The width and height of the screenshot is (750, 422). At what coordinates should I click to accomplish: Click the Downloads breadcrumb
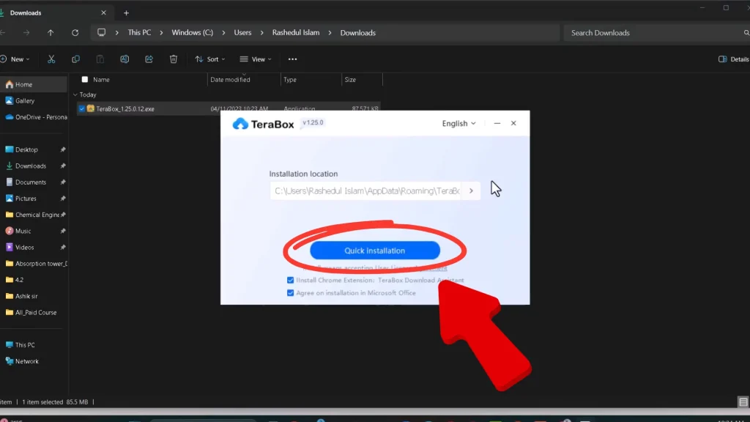357,33
